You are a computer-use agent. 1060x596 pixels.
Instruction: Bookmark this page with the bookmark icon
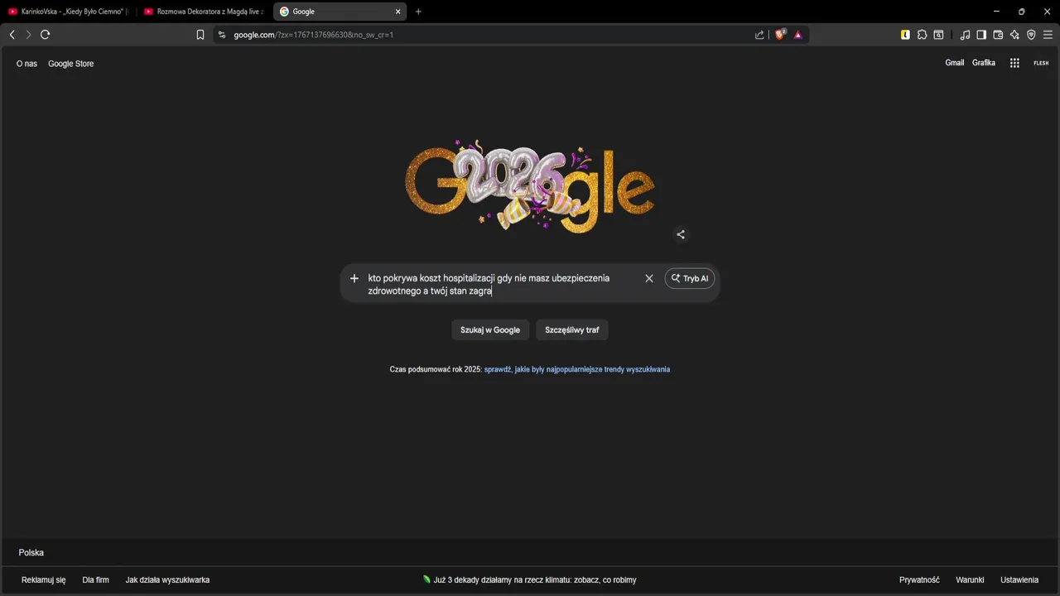[x=200, y=35]
